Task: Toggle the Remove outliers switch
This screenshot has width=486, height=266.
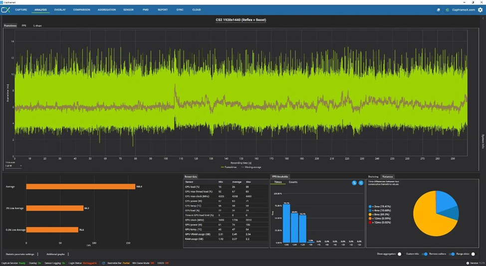Action: coord(452,254)
